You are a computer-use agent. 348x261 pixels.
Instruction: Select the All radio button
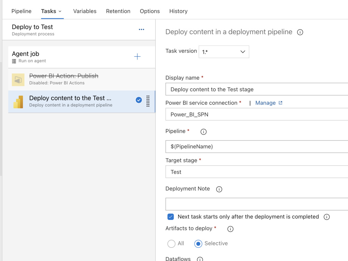pos(171,244)
